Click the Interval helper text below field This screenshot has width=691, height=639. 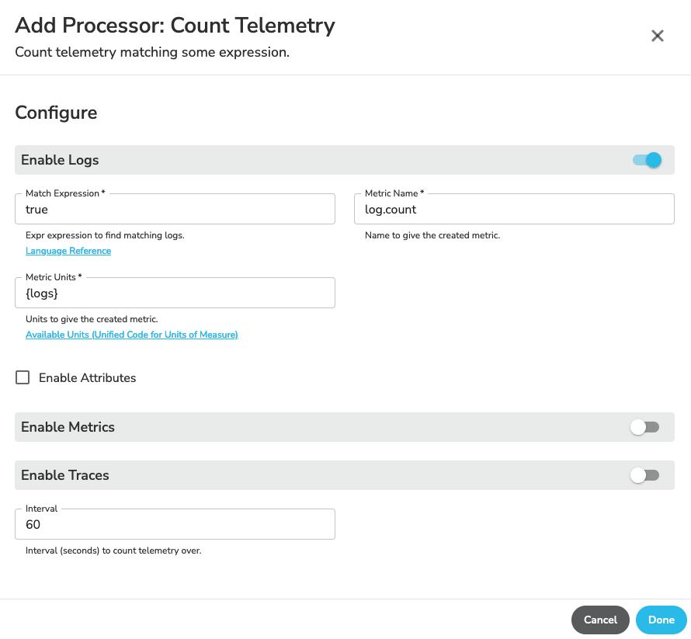click(113, 550)
